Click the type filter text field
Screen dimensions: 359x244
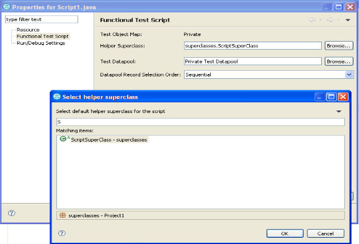[42, 19]
